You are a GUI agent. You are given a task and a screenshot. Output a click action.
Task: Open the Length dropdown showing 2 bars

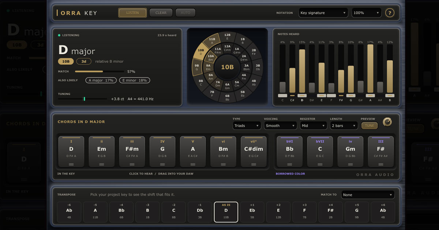tap(344, 126)
